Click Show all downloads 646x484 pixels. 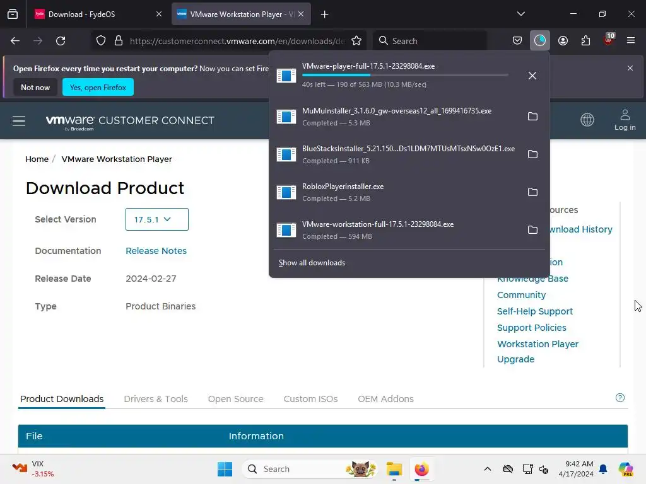312,263
